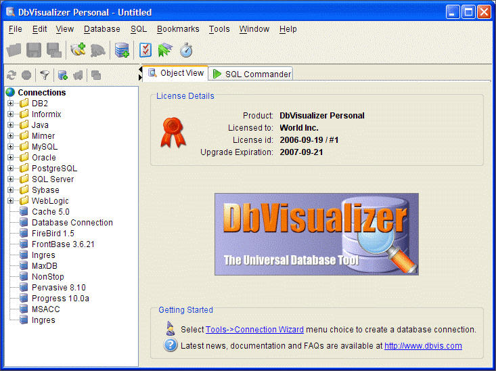The image size is (496, 371).
Task: Expand the Informix folder node
Action: [x=10, y=114]
